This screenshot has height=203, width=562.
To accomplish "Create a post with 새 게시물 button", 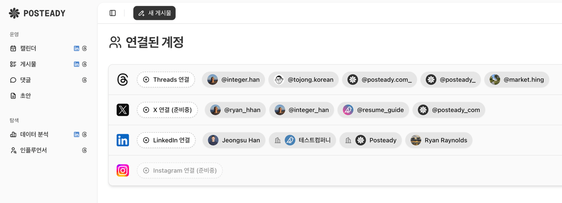I will click(155, 13).
